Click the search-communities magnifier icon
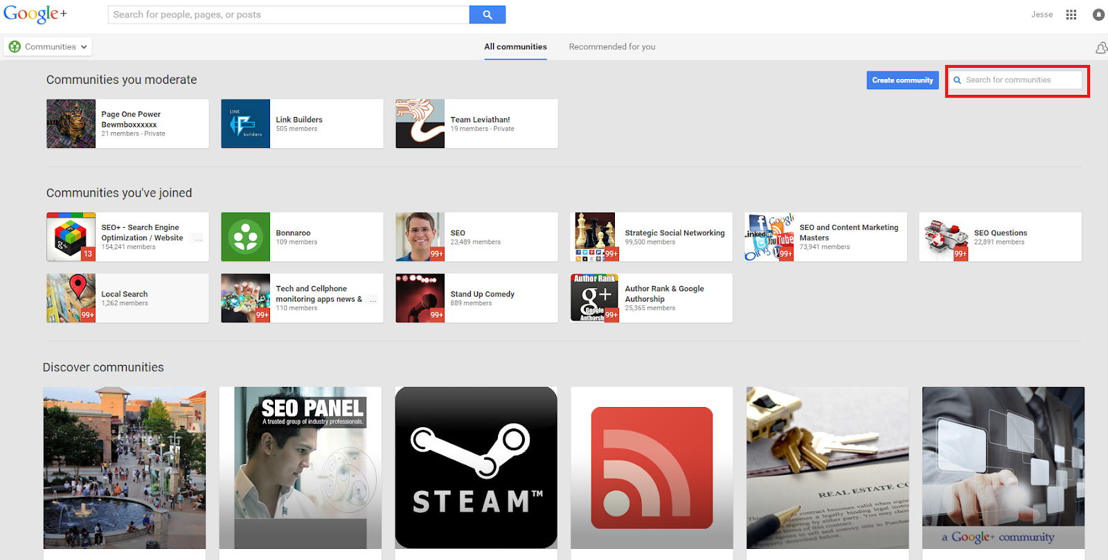 (957, 80)
